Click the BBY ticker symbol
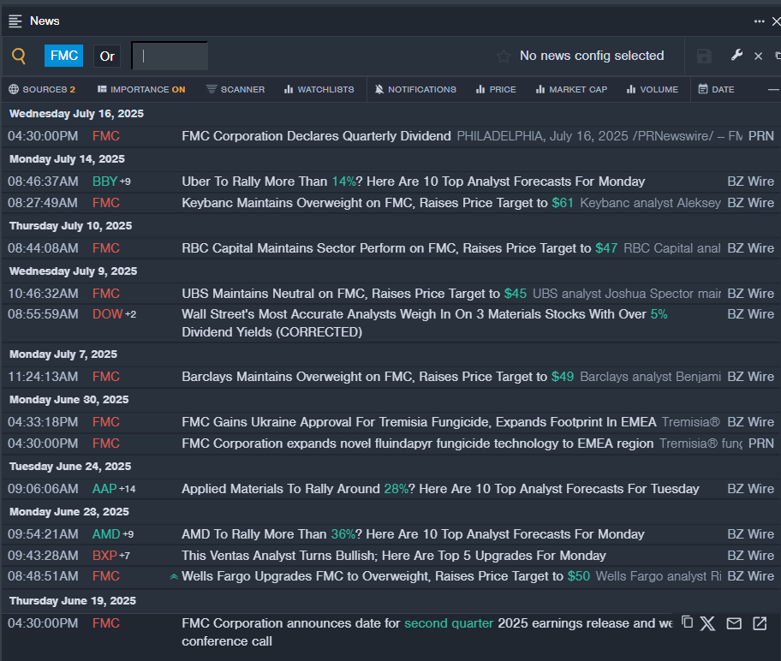The height and width of the screenshot is (661, 781). click(x=104, y=182)
